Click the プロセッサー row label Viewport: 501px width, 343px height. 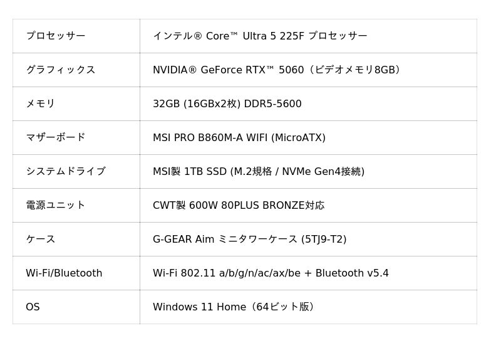point(56,36)
